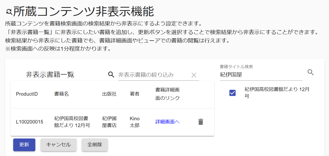Click search result label 紀伊国高校図書館だより 12月号

click(x=277, y=93)
